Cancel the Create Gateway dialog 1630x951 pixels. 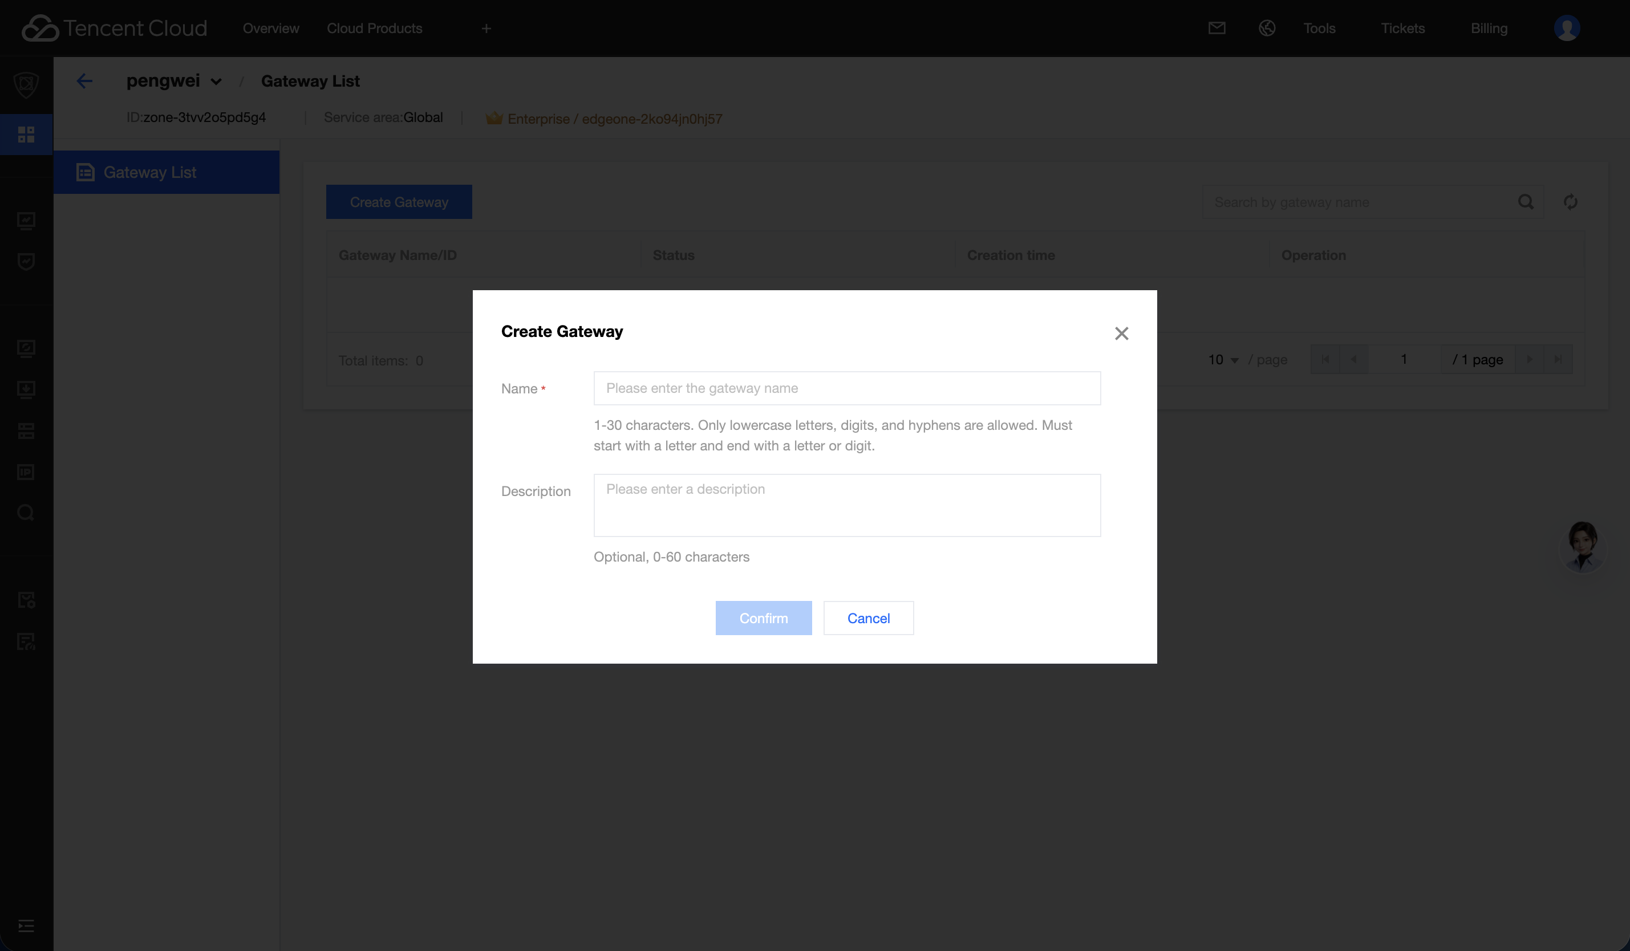click(x=868, y=618)
